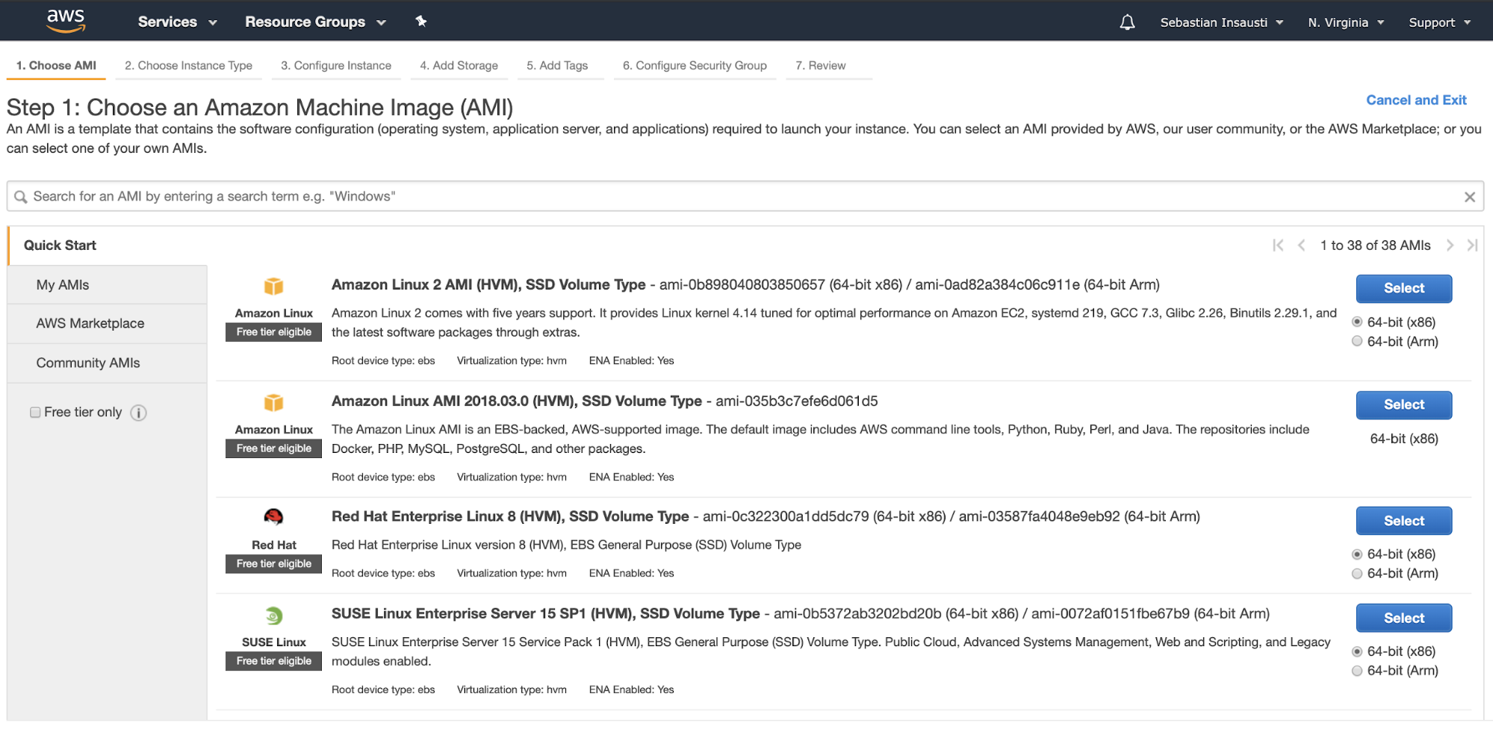Switch to 1. Choose AMI step
The height and width of the screenshot is (729, 1493).
[x=56, y=66]
